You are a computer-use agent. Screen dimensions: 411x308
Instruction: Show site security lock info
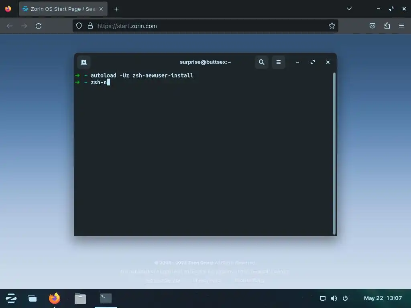(x=90, y=26)
